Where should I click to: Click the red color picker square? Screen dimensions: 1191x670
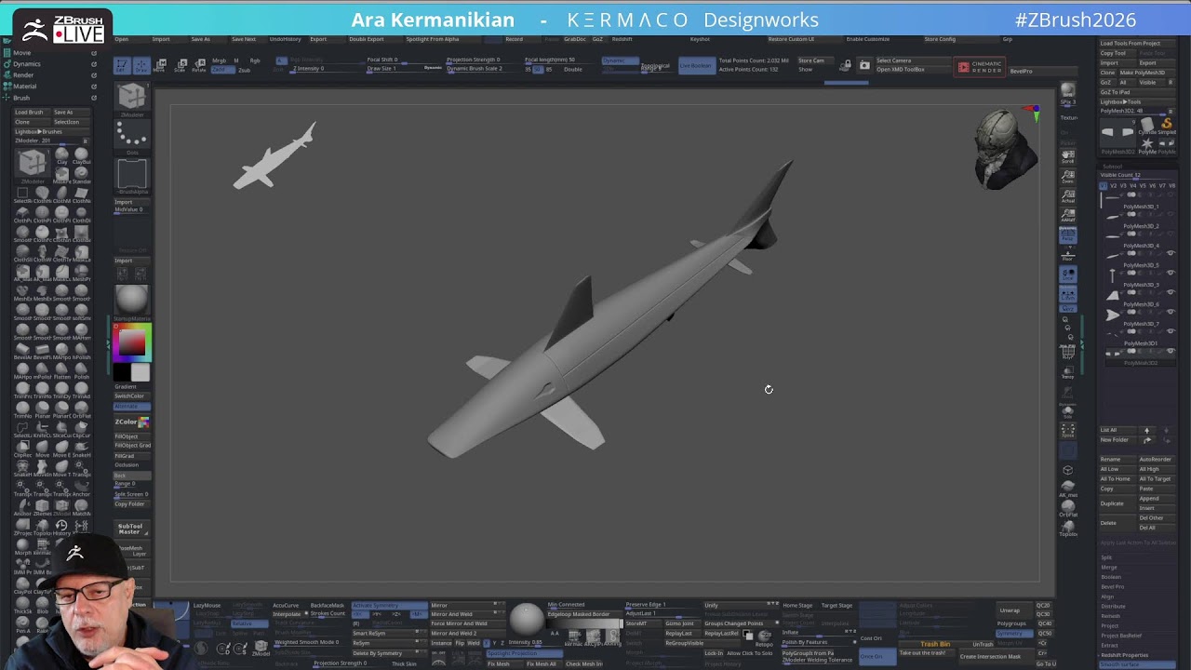131,342
